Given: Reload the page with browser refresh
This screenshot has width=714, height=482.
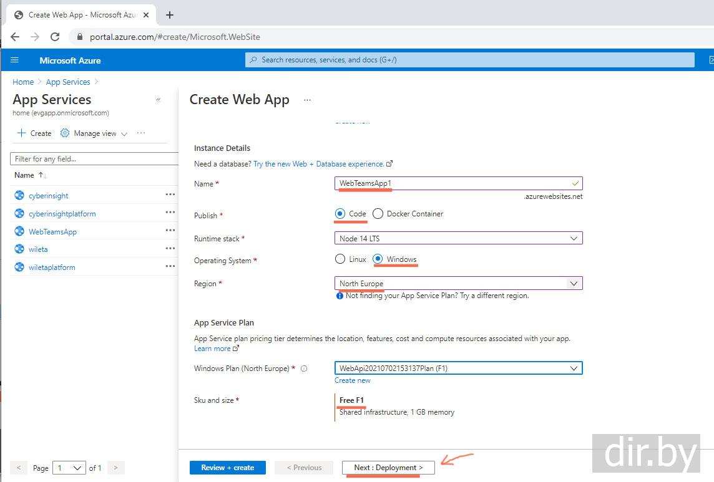Looking at the screenshot, I should tap(55, 37).
